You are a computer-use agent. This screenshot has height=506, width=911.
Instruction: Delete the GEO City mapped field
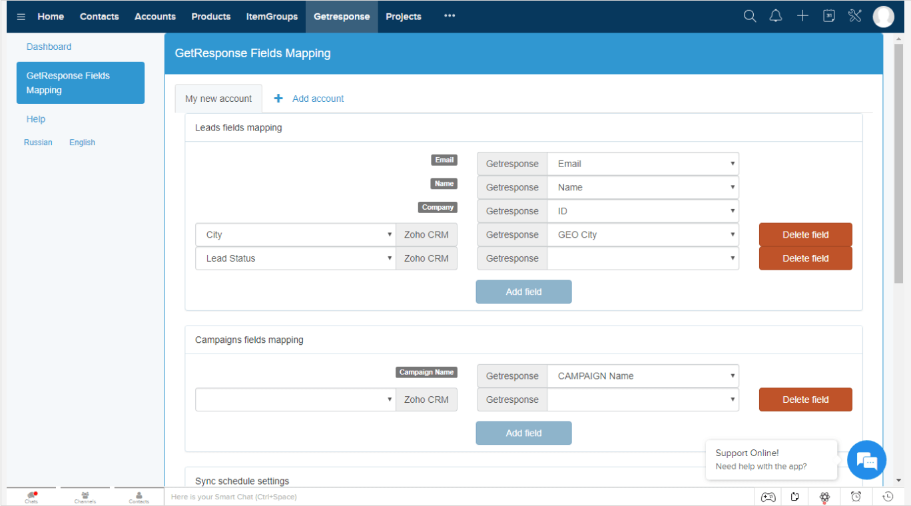pyautogui.click(x=805, y=234)
